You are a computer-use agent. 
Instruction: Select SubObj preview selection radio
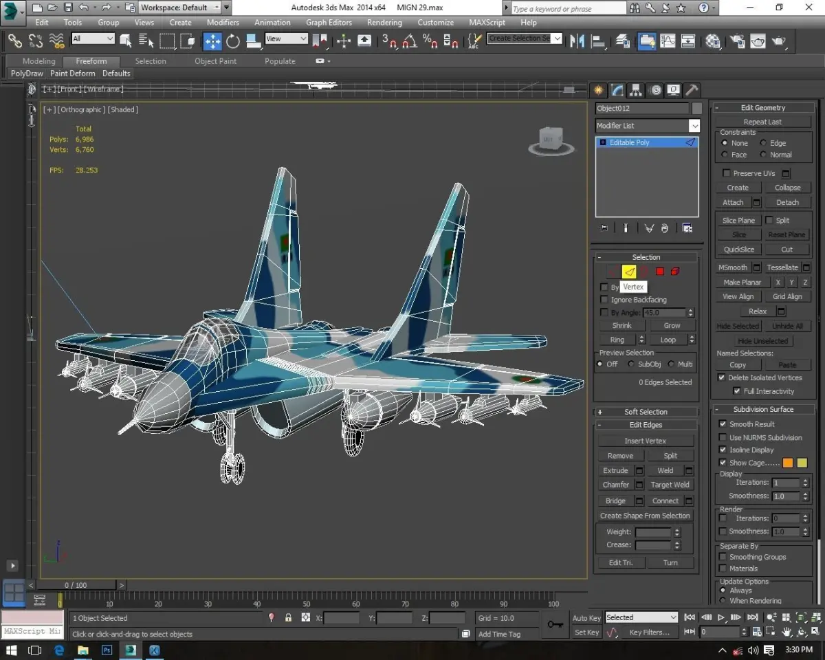632,364
